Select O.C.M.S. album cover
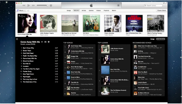The image size is (182, 104). point(91,23)
